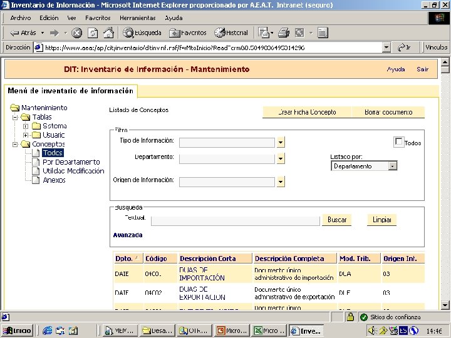Open the Favoritos menu
This screenshot has height=338, width=451.
coord(98,18)
